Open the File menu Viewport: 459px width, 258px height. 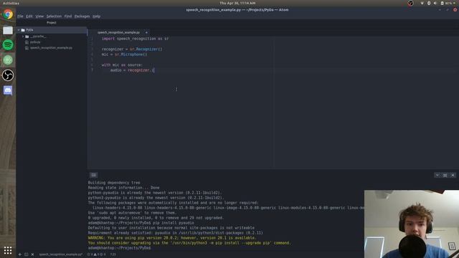[x=20, y=16]
